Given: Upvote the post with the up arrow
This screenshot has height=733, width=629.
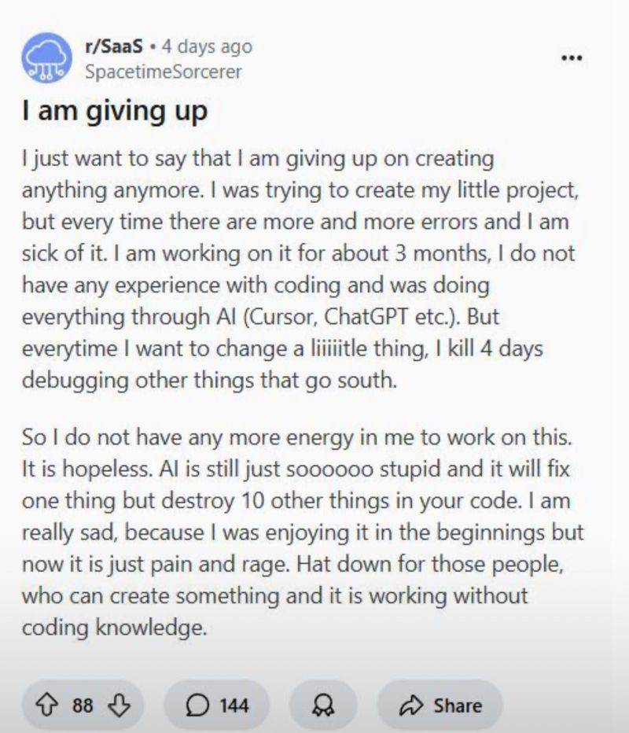Looking at the screenshot, I should [50, 705].
